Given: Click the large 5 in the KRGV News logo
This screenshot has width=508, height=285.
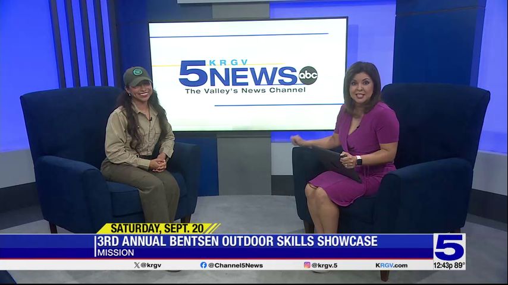Looking at the screenshot, I should point(193,73).
